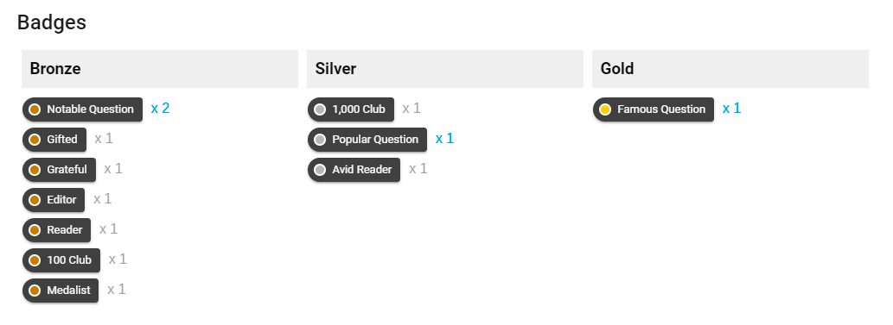This screenshot has height=325, width=893.
Task: Select the Gifted badge
Action: tap(54, 139)
